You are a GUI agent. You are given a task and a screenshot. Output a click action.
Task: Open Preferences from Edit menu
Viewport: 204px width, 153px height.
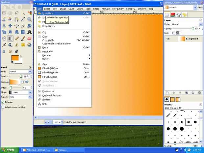click(x=64, y=91)
